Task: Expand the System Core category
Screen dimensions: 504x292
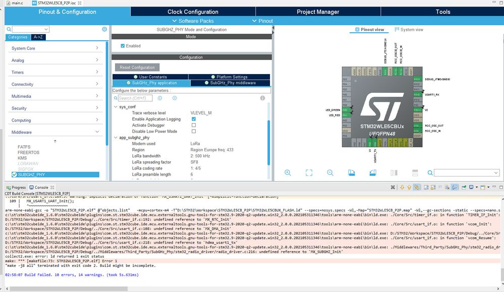Action: click(54, 48)
